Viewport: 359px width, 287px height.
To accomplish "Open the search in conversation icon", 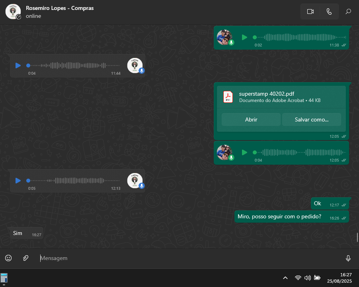I will [x=348, y=12].
